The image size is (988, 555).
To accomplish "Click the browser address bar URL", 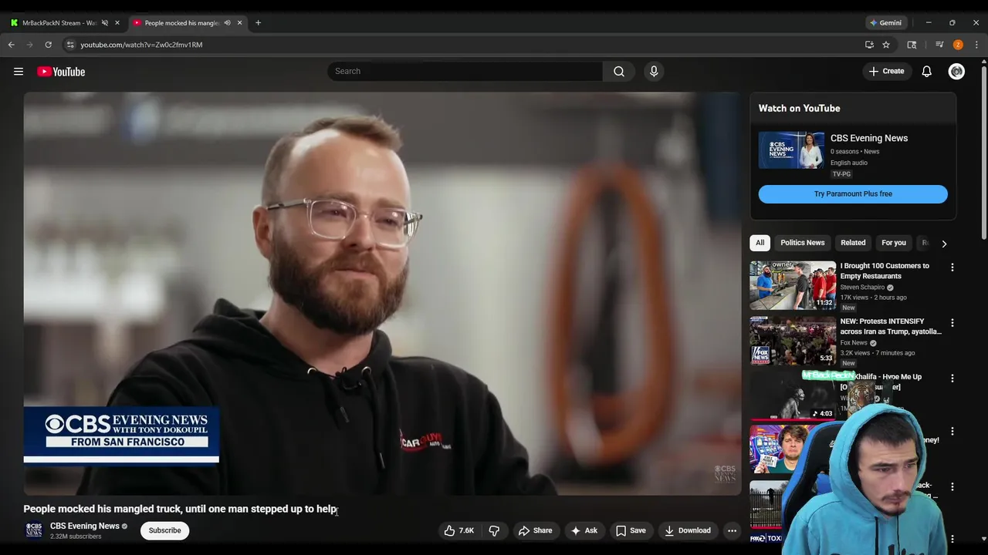I will point(141,45).
